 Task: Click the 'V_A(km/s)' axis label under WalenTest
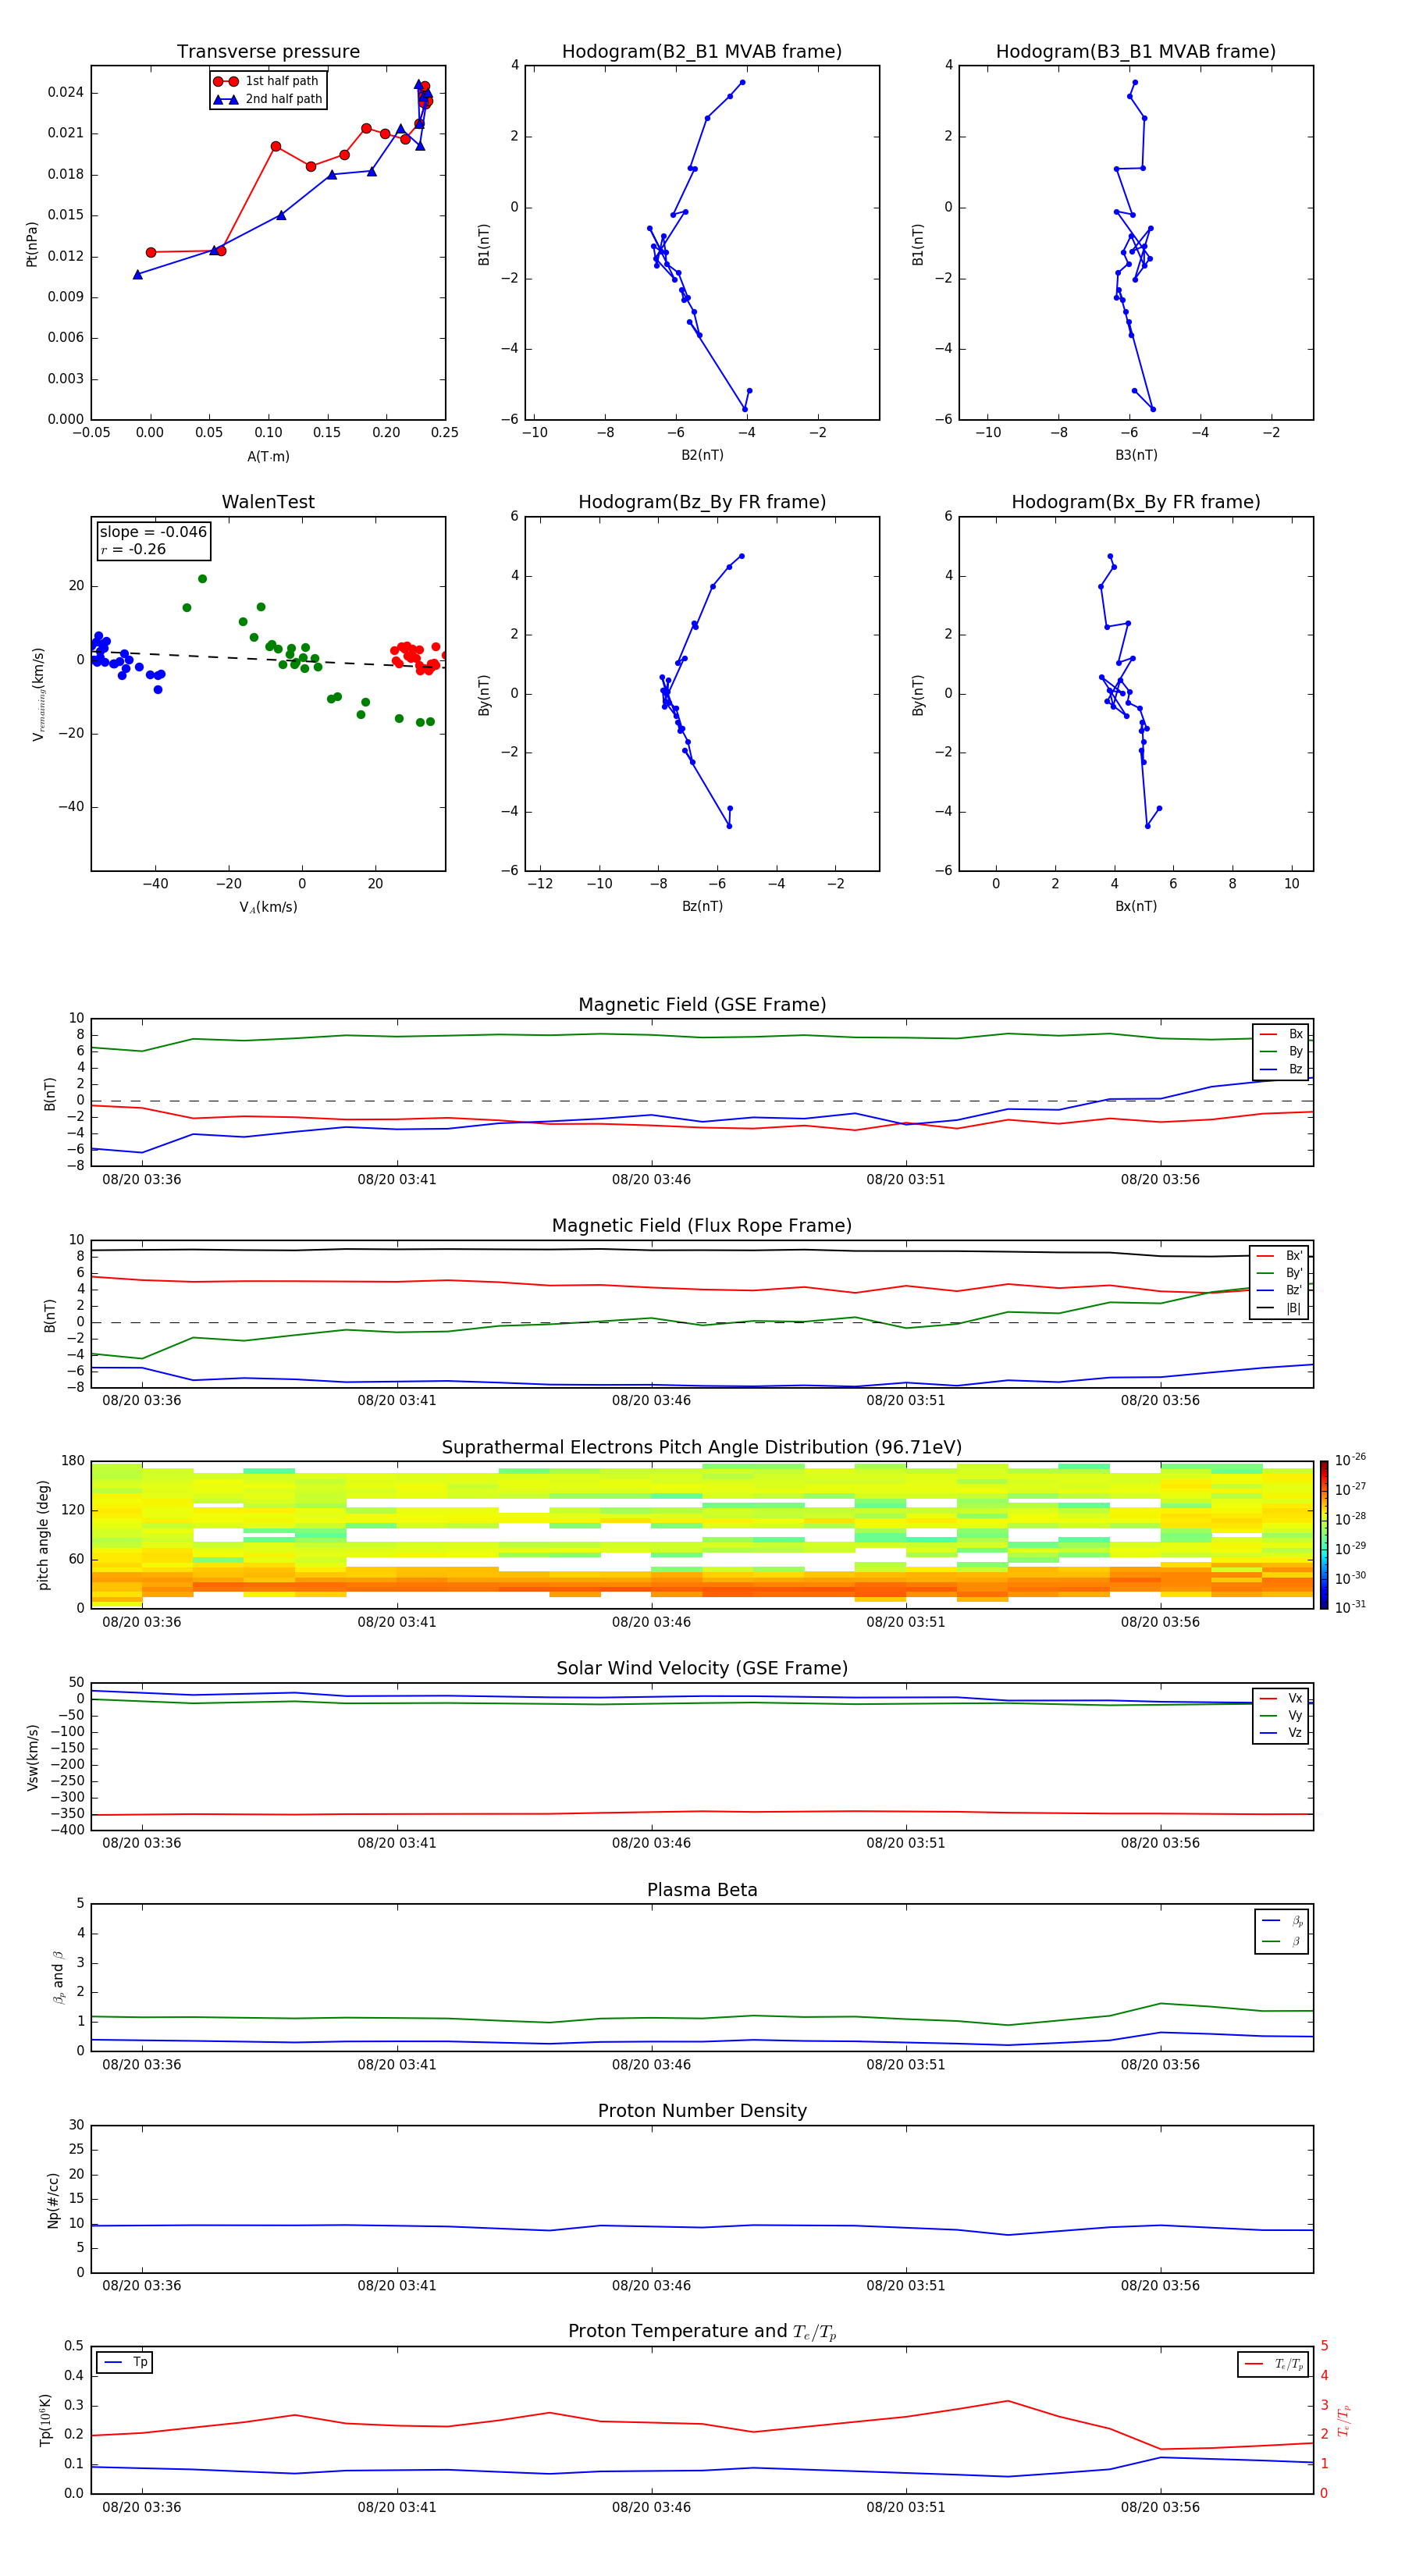click(x=268, y=907)
